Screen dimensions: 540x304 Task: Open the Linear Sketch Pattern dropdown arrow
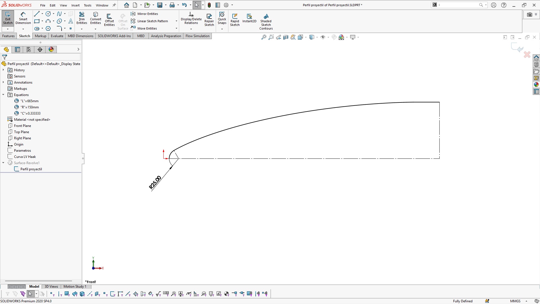click(176, 21)
